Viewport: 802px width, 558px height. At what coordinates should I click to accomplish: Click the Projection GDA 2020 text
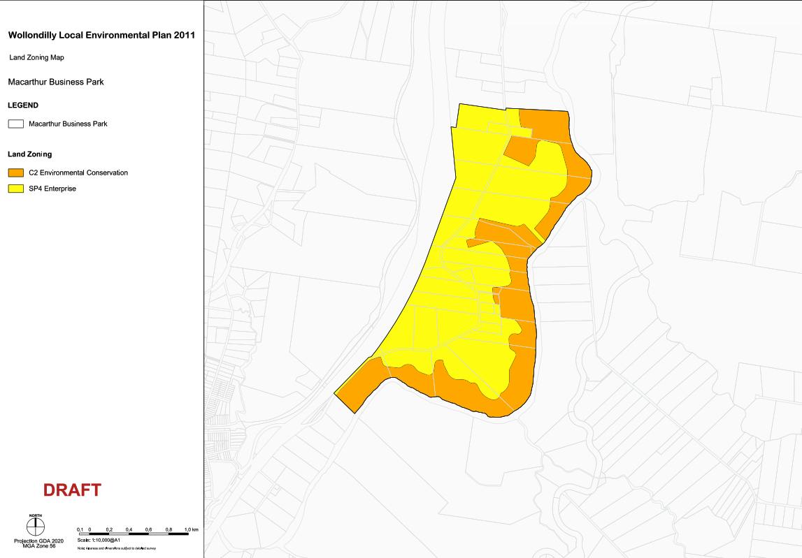[x=39, y=541]
